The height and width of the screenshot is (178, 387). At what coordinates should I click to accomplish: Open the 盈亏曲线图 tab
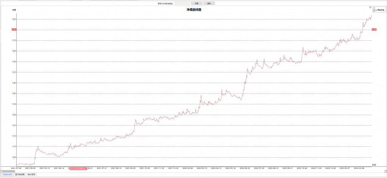[20, 175]
